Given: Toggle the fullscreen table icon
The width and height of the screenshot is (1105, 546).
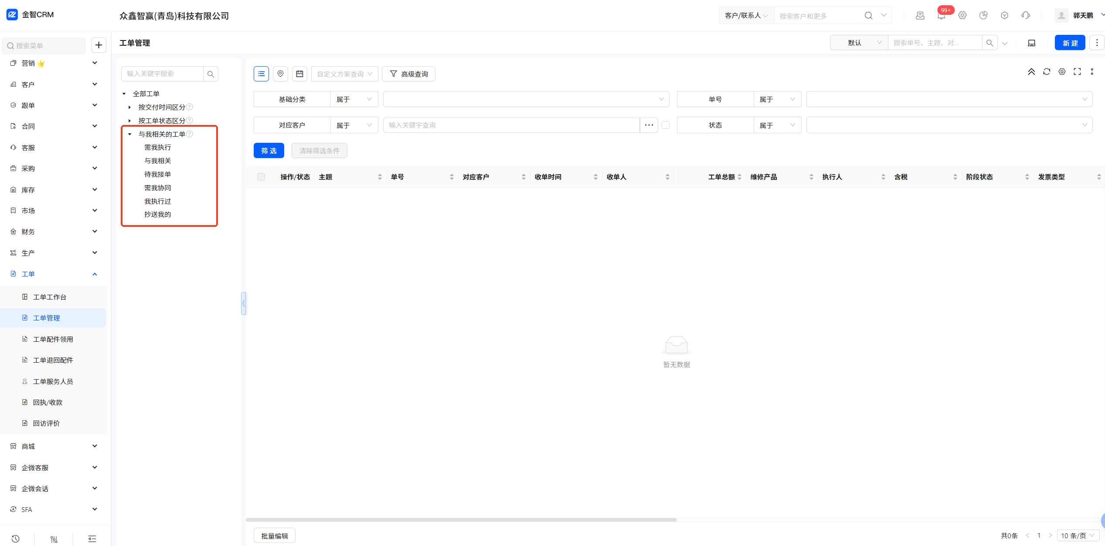Looking at the screenshot, I should tap(1077, 72).
